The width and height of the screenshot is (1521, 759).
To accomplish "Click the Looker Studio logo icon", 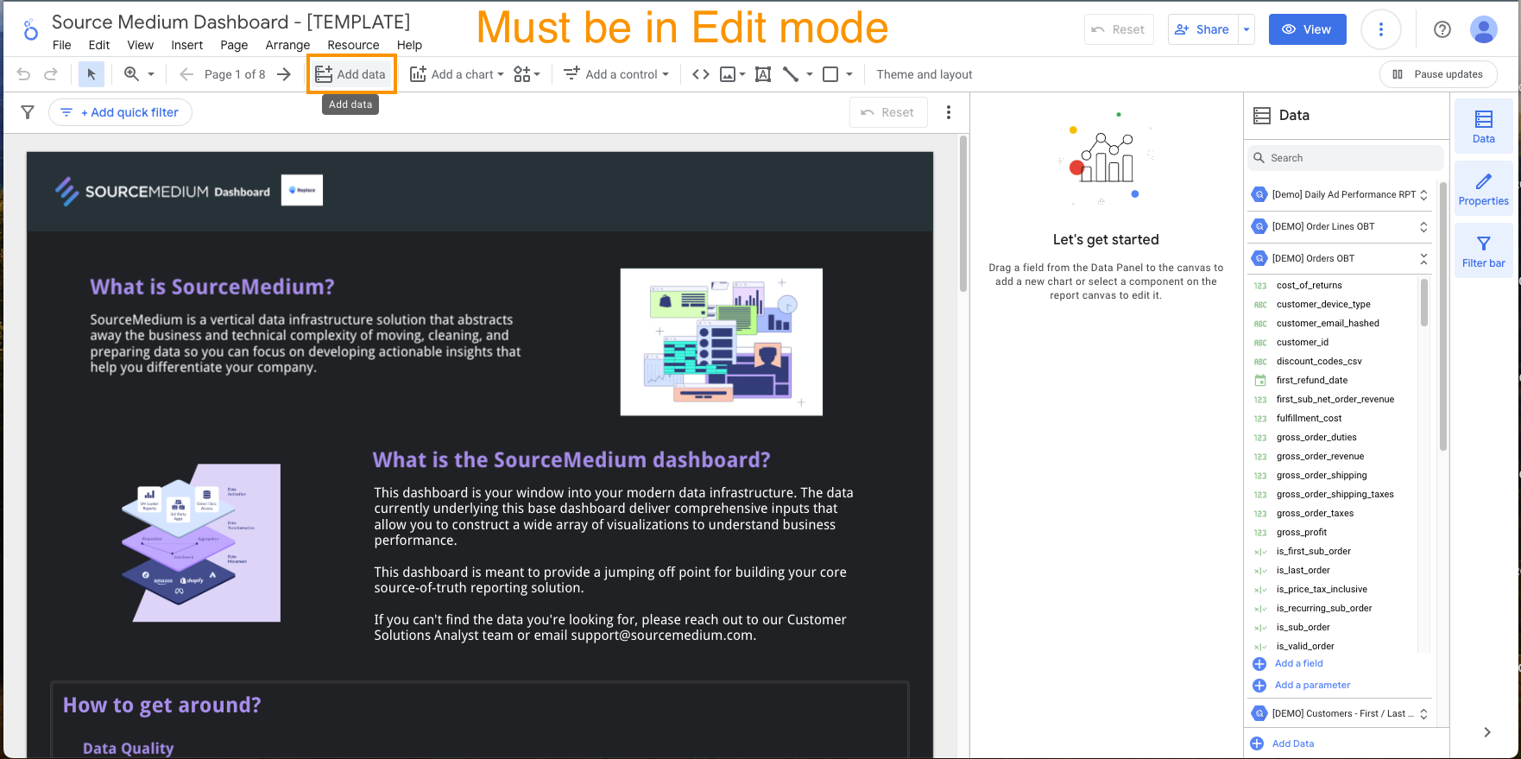I will [30, 30].
